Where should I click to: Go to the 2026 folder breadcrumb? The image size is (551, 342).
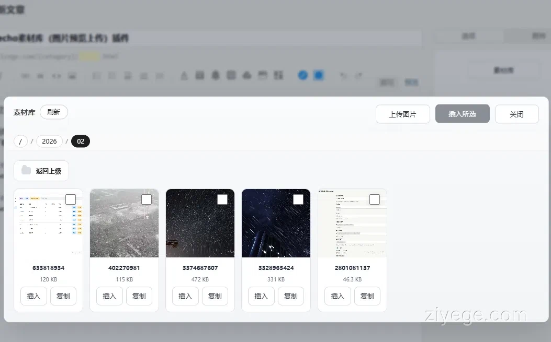tap(49, 141)
